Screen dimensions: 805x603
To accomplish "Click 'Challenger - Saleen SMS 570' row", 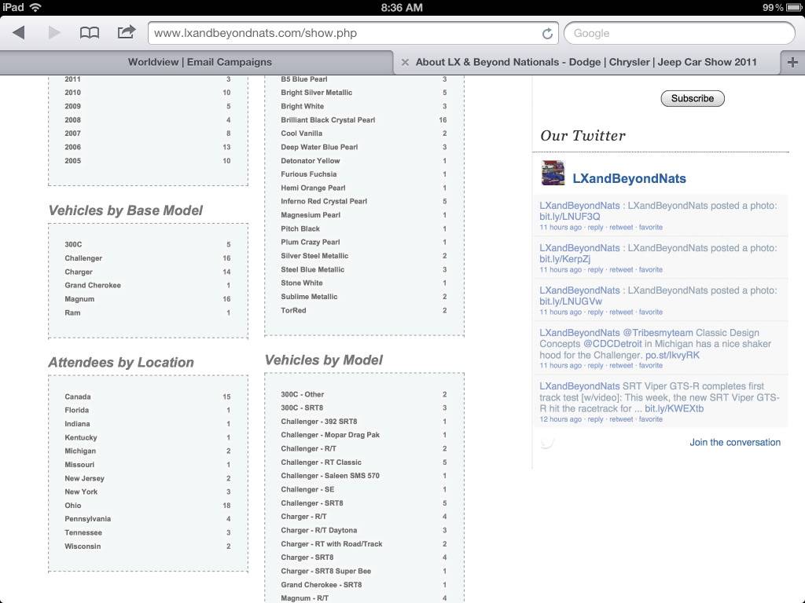I will [x=364, y=476].
